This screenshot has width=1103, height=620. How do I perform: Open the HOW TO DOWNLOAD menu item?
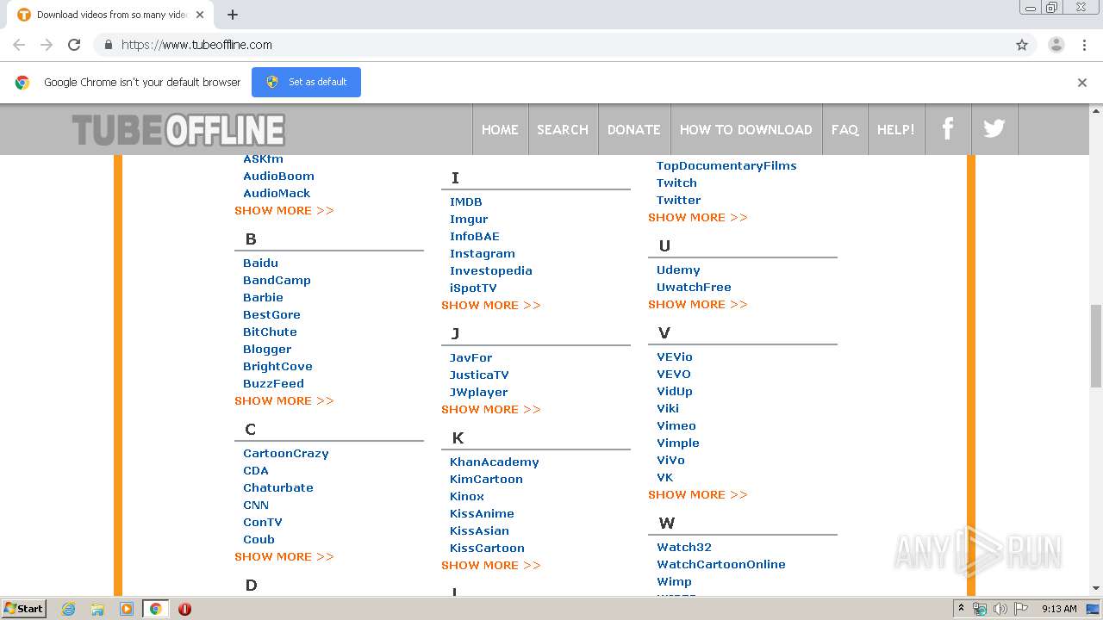pos(745,129)
